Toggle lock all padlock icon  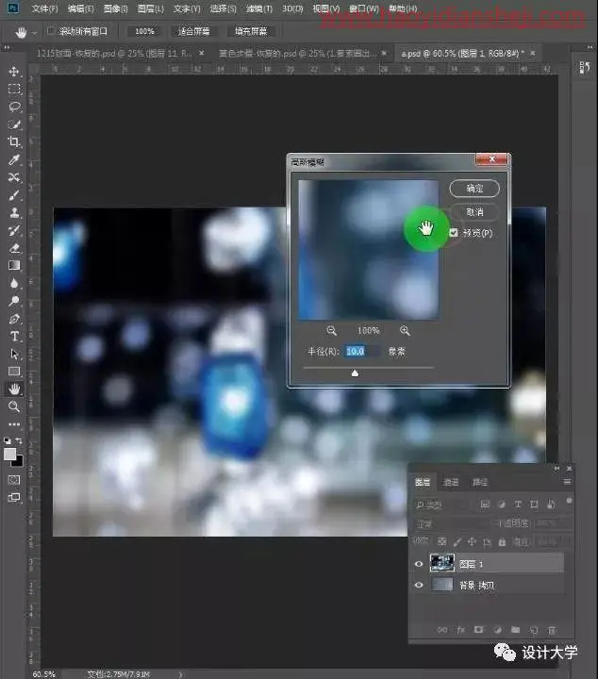tap(502, 541)
